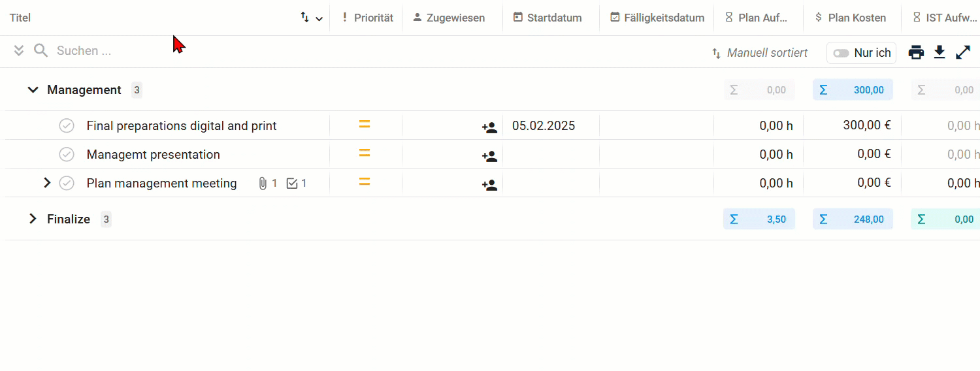This screenshot has height=371, width=980.
Task: Collapse the Management group
Action: pyautogui.click(x=33, y=89)
